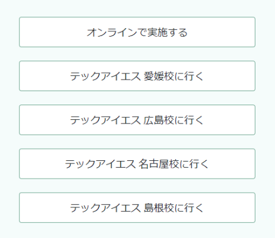The height and width of the screenshot is (238, 275).
Task: Click the 広島校に行く text label
Action: tap(174, 120)
